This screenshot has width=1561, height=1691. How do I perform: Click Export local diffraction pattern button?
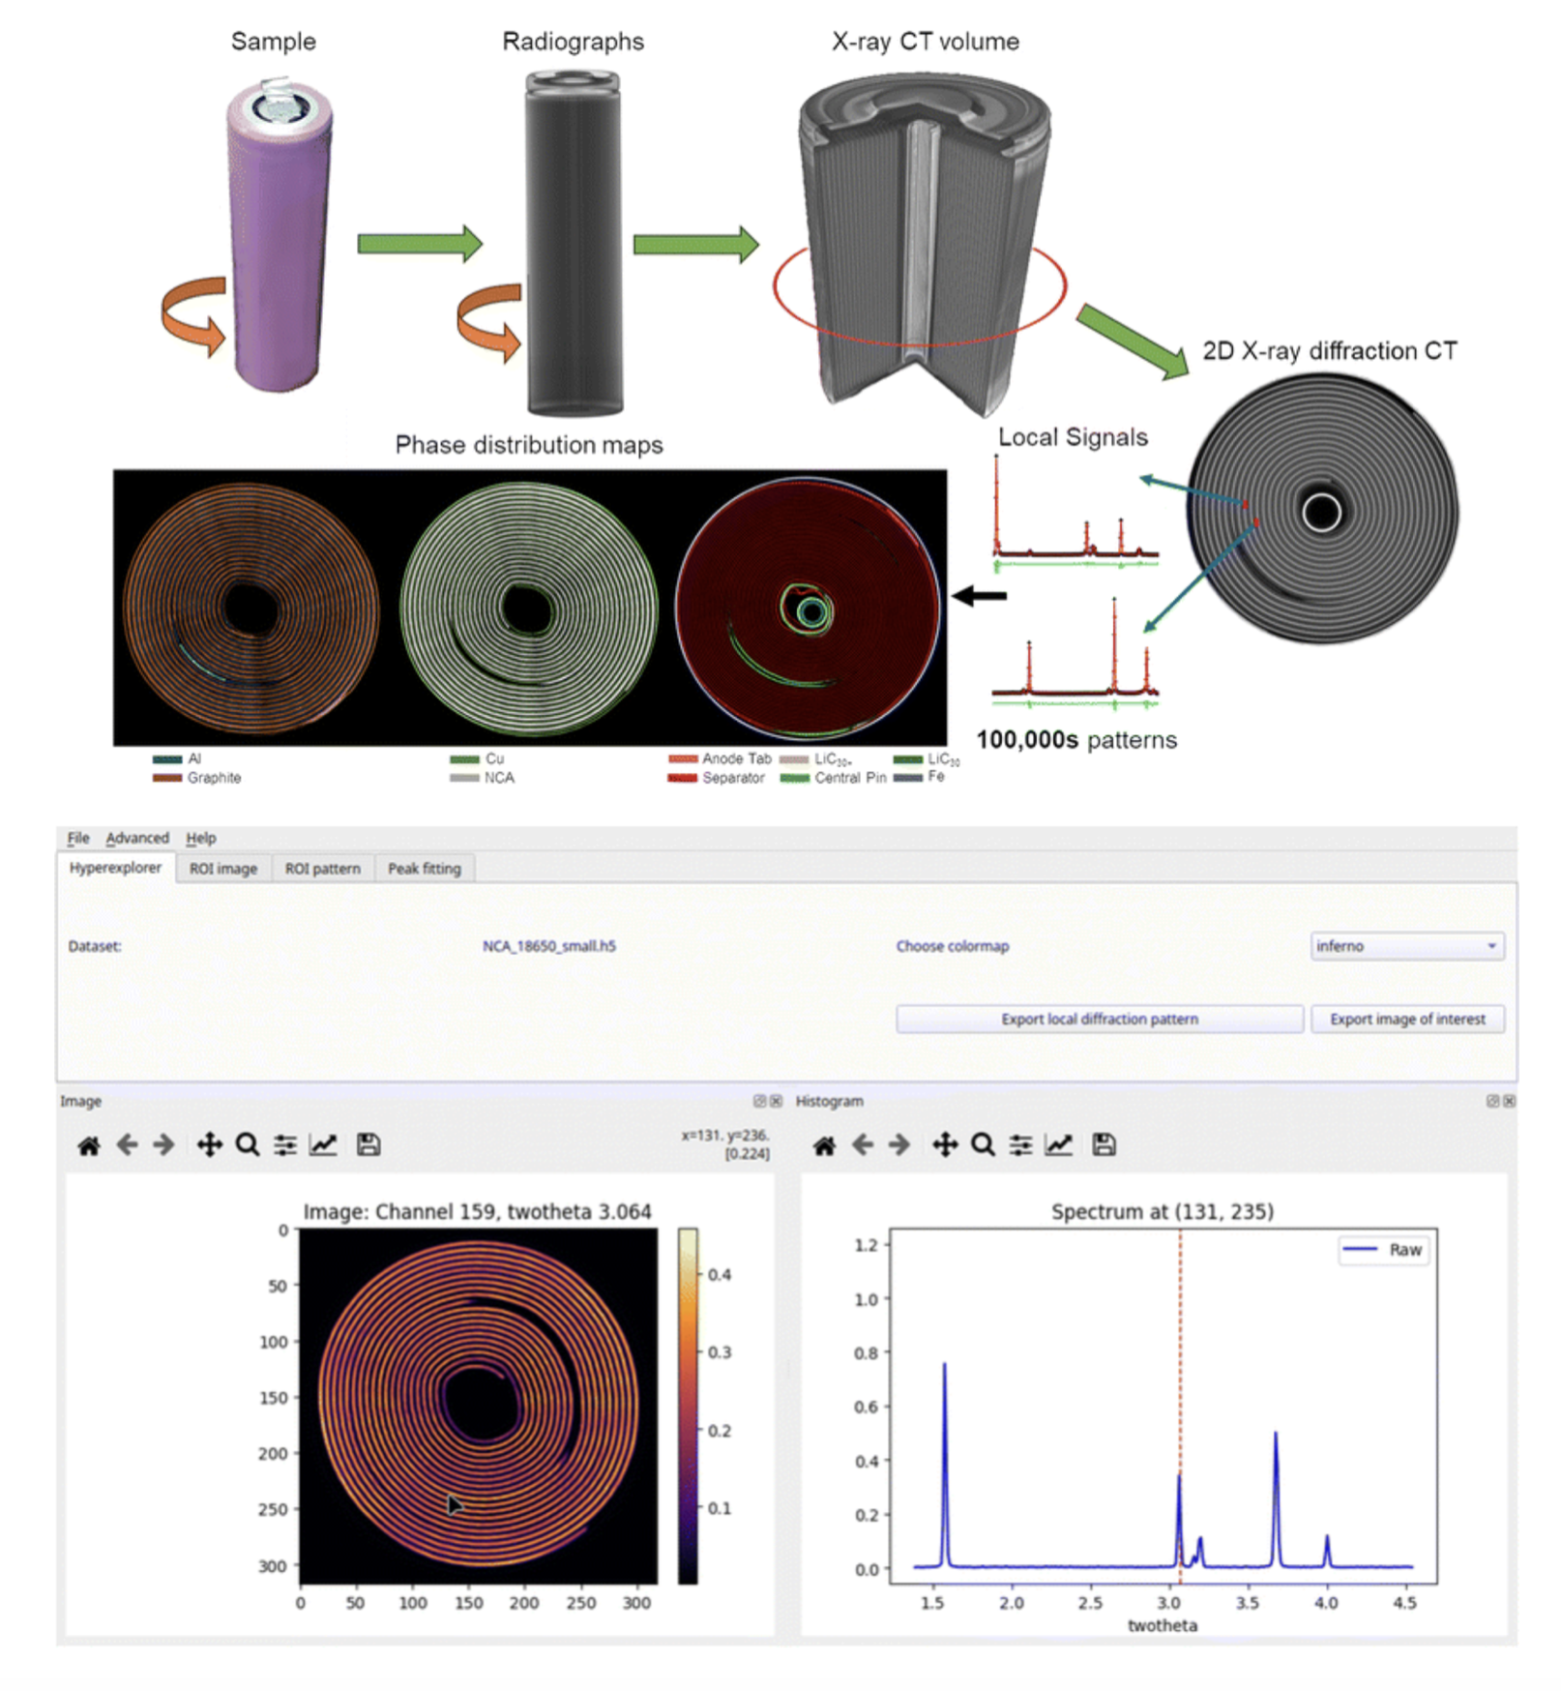(1099, 1019)
